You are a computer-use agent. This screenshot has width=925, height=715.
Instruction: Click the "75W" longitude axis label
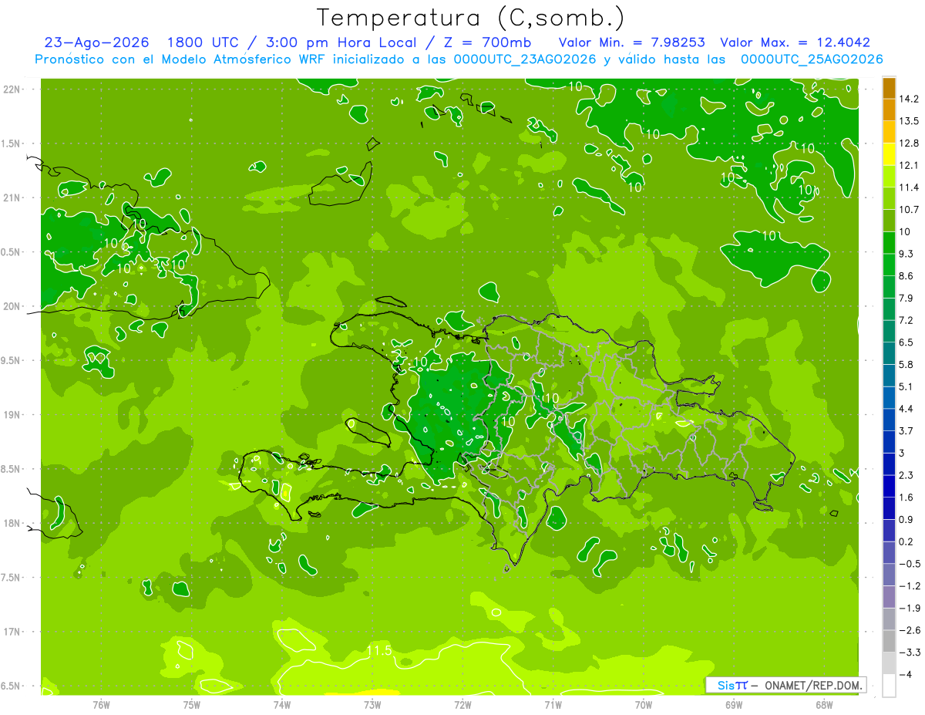191,705
